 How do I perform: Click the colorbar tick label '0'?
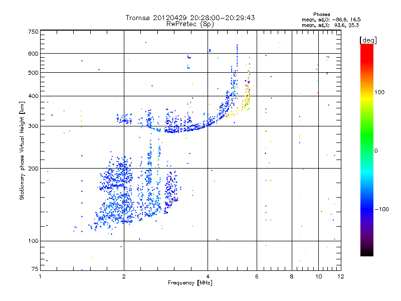point(376,151)
